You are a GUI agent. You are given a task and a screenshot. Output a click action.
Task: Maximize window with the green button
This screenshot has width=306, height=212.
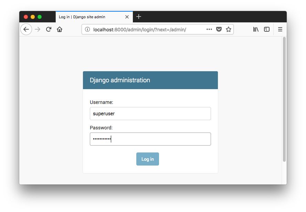point(40,17)
